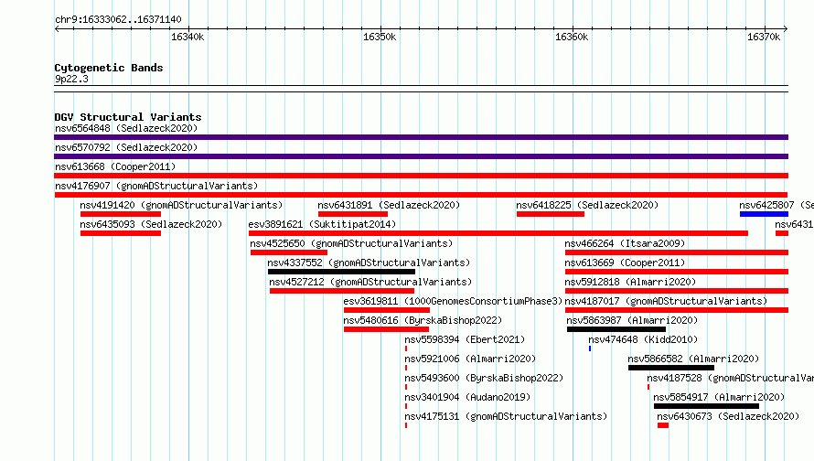Select the red nsv466264 variant bar
Viewport: 814px width, 461px height.
(677, 252)
